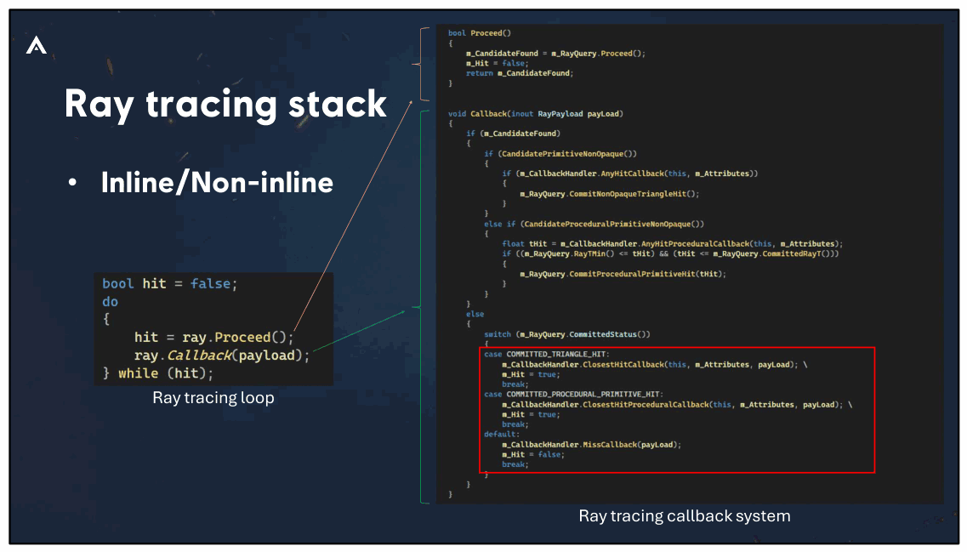The height and width of the screenshot is (552, 967).
Task: Click the ClosestHitCallback(this, m_Attributes, payLoad) line
Action: click(654, 365)
